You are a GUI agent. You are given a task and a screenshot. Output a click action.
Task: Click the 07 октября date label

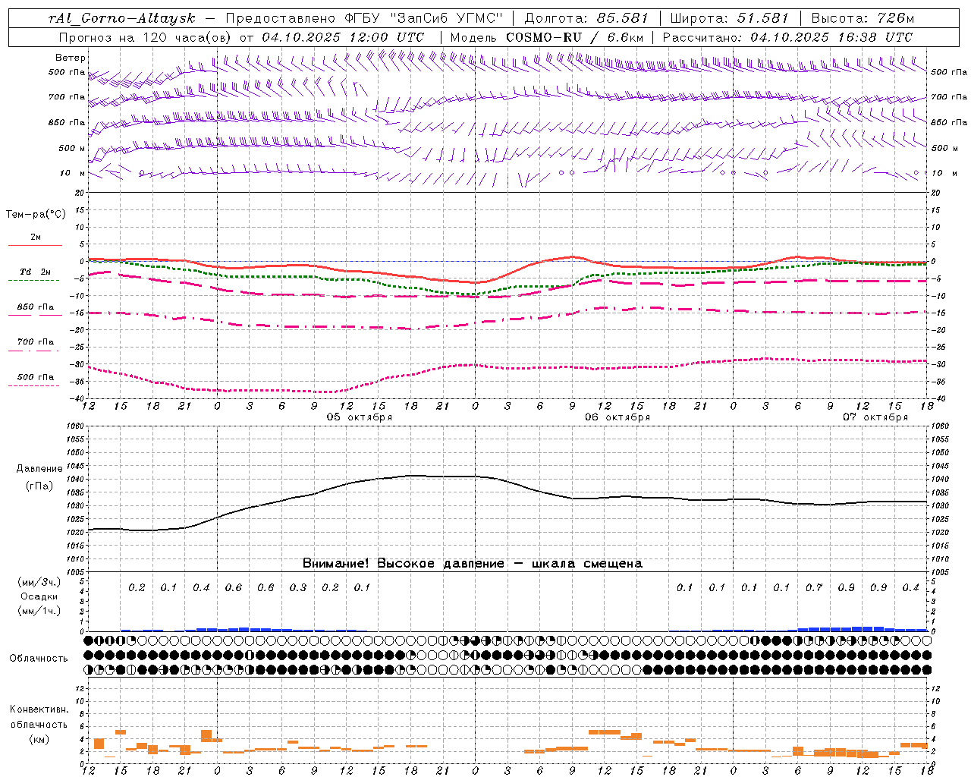point(875,417)
